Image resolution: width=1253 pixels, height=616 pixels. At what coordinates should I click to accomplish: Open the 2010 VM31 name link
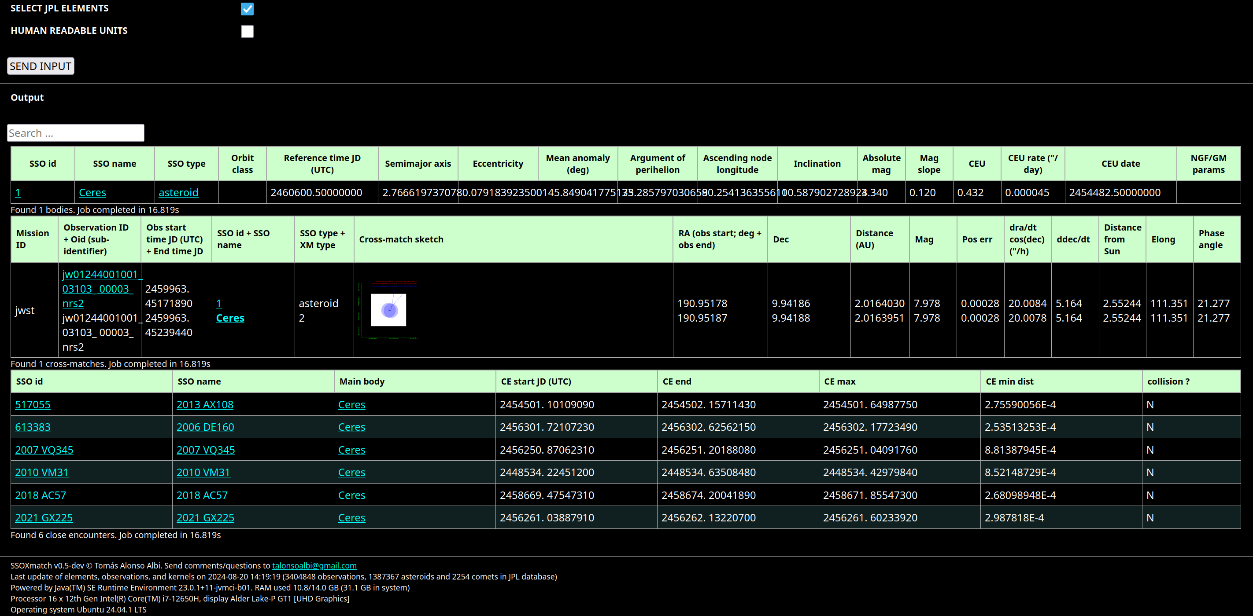click(203, 472)
